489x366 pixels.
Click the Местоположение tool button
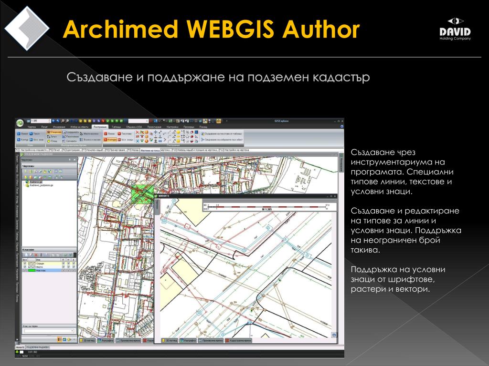89,134
